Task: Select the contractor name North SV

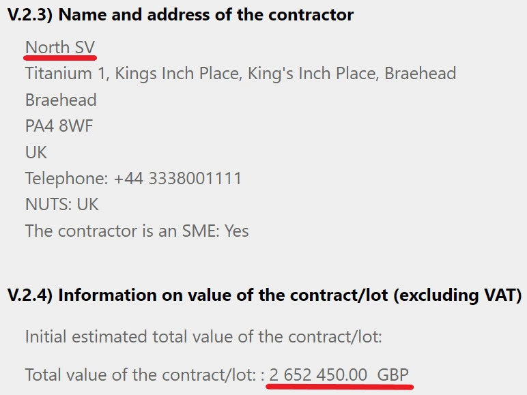Action: 60,47
